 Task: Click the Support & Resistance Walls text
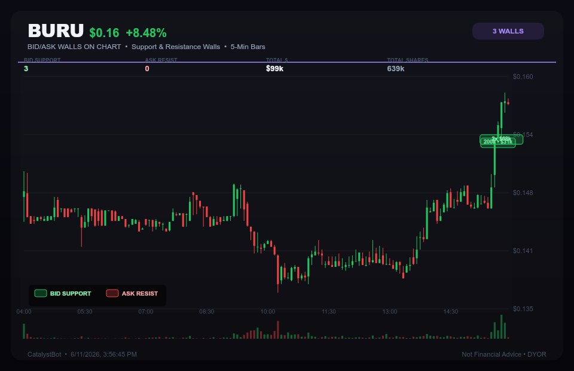click(x=176, y=47)
